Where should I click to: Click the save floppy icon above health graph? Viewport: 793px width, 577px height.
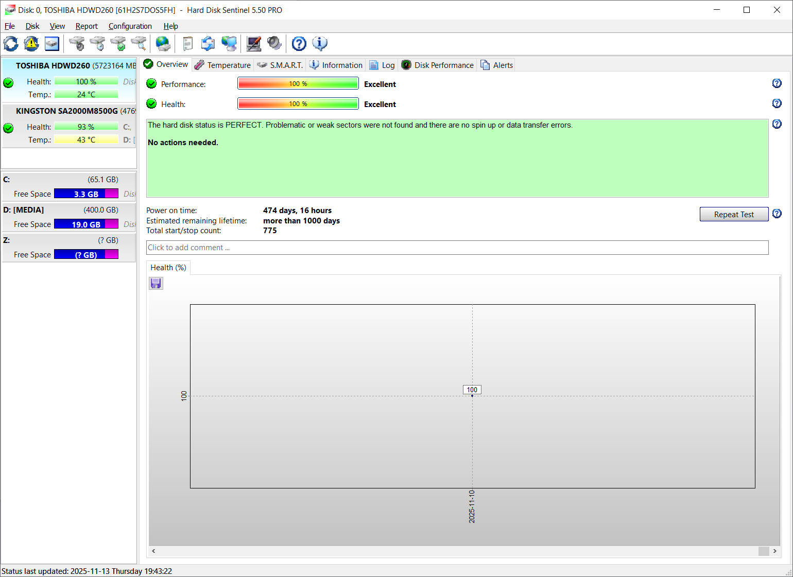156,283
